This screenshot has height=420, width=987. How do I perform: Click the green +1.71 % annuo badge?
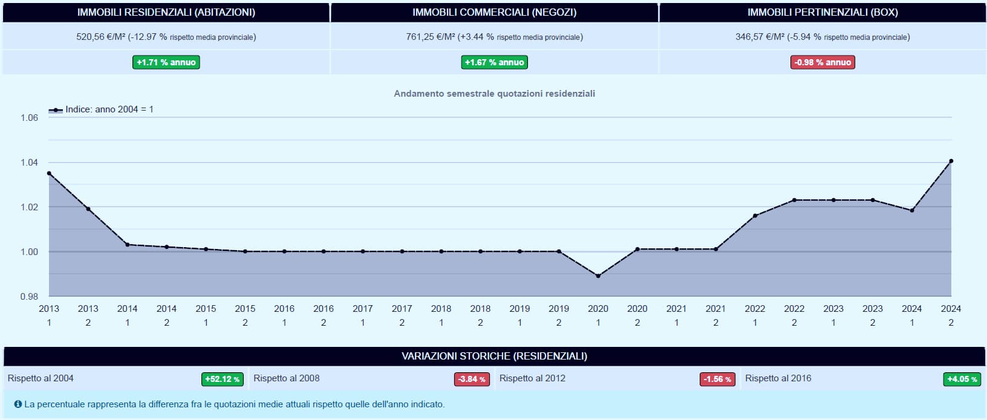(x=166, y=62)
